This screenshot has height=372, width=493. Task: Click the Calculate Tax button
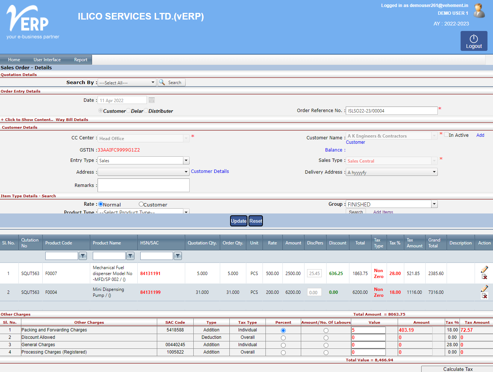click(x=458, y=369)
